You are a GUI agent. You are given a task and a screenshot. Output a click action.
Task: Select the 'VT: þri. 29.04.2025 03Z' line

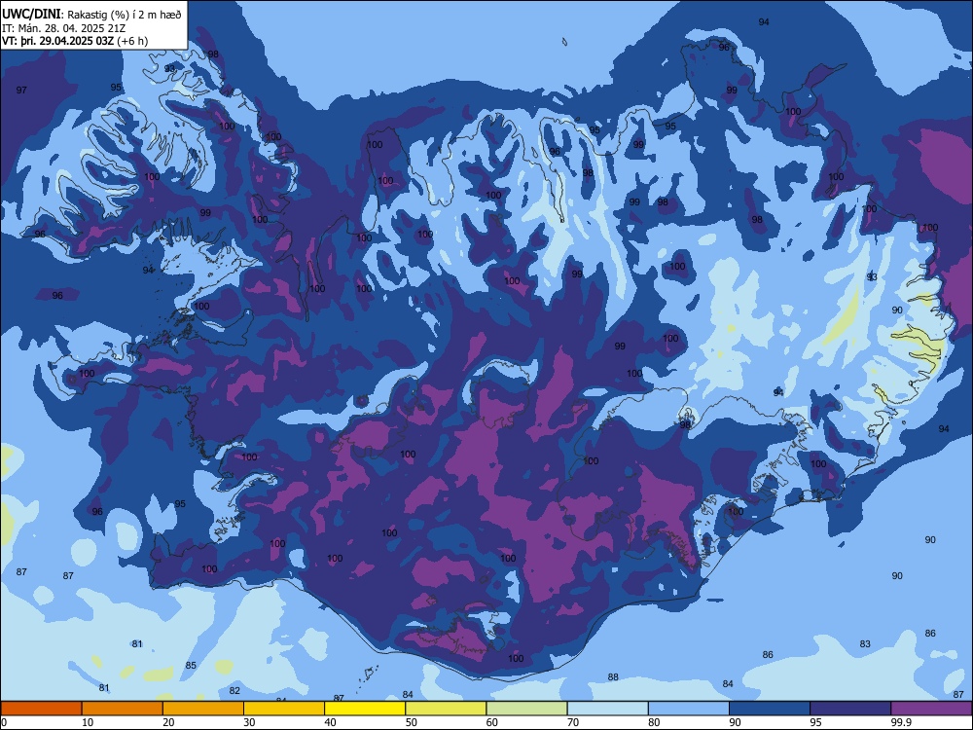coord(57,41)
